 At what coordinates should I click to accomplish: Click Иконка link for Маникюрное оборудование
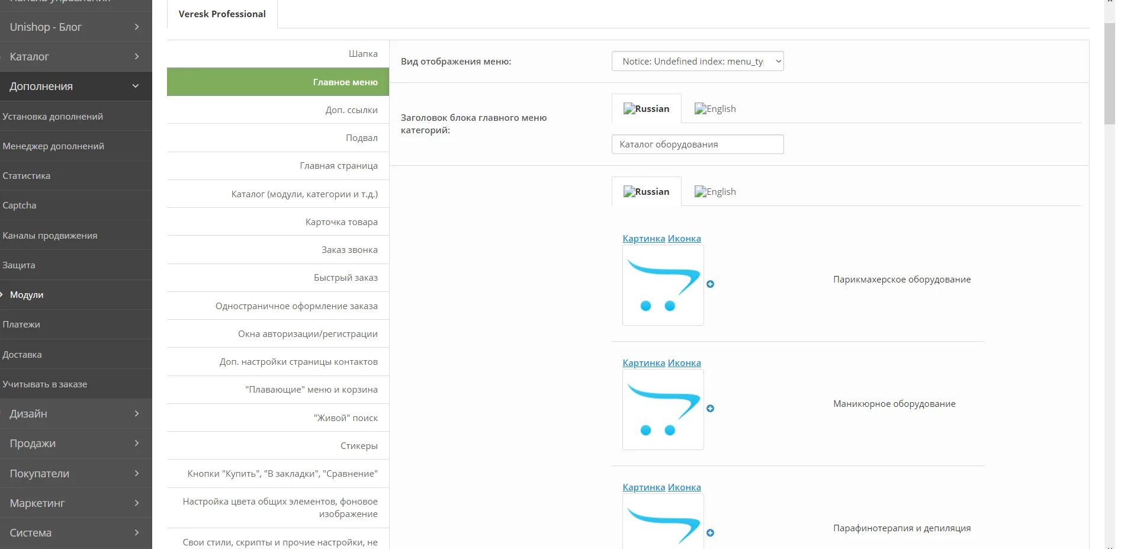coord(684,362)
